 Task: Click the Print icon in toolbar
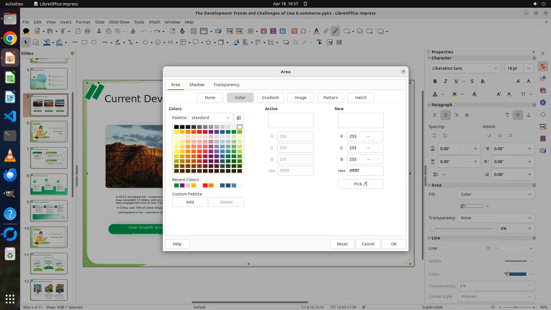click(x=88, y=31)
